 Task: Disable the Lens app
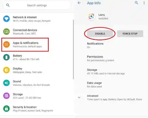click(100, 33)
